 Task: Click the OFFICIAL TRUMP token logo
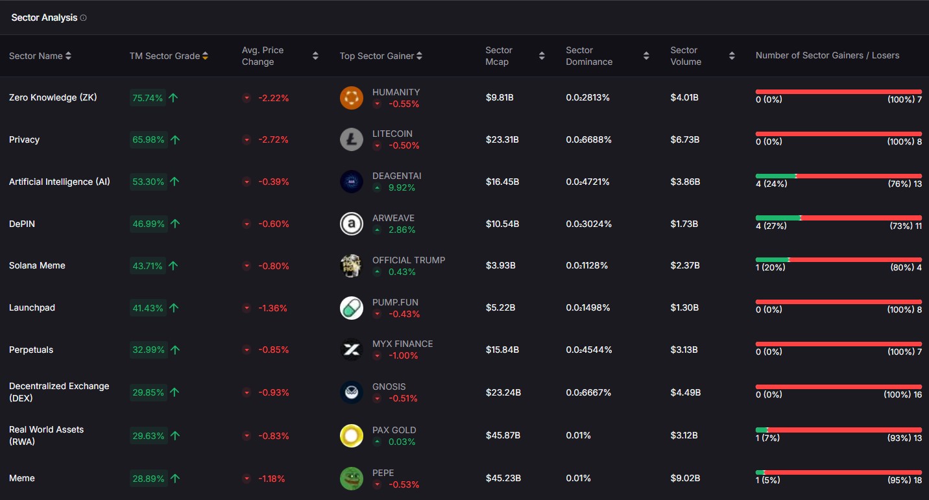[352, 266]
